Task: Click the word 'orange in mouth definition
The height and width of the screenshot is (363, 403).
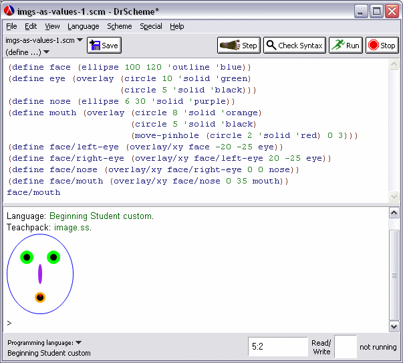Action: tap(240, 113)
